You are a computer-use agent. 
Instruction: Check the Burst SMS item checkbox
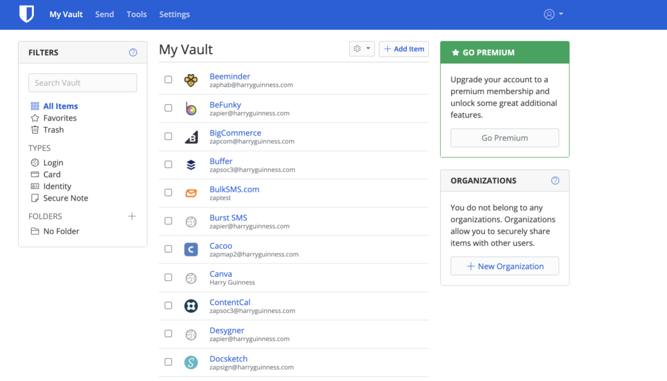click(168, 221)
